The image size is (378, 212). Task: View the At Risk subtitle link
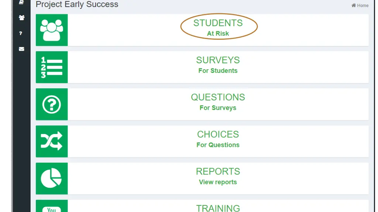218,33
